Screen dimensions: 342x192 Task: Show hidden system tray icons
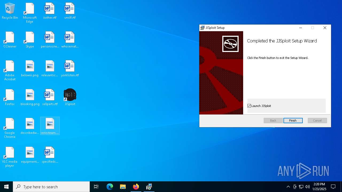point(288,187)
